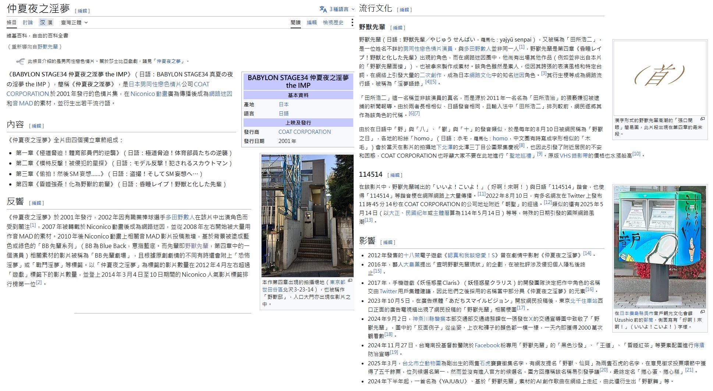
Task: Enlarge the 野獸邸 house photo via caption icon
Action: coord(350,281)
